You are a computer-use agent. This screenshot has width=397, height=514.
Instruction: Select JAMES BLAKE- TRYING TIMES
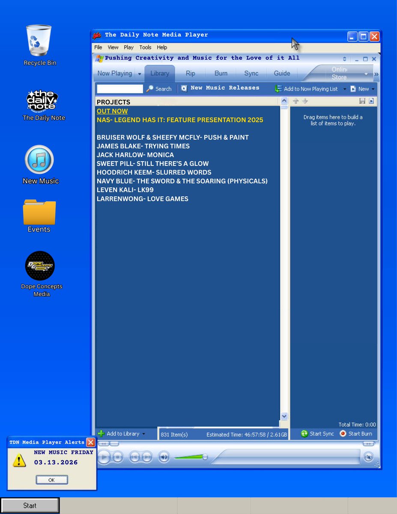[143, 146]
